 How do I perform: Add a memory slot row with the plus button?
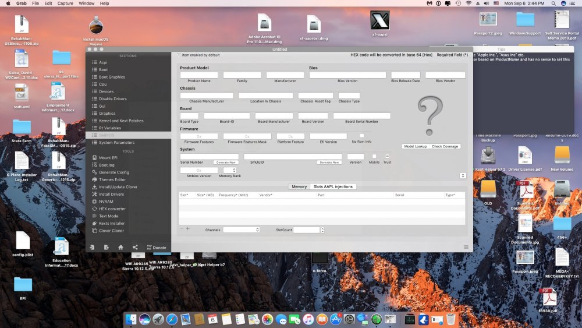pos(188,229)
